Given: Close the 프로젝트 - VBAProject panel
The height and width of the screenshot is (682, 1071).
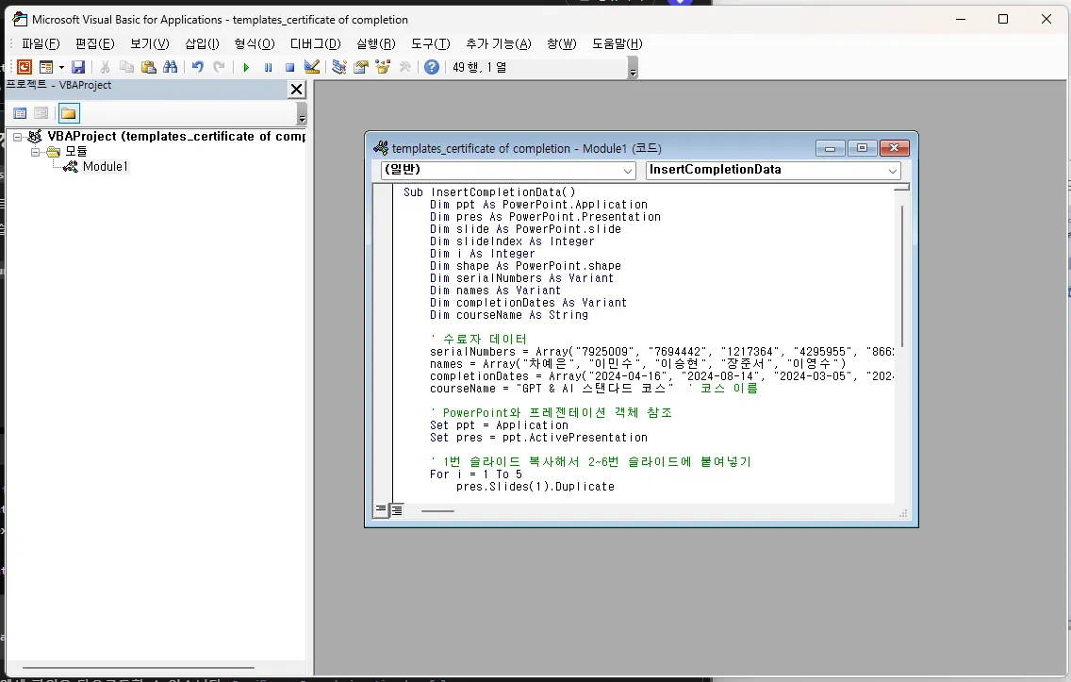Looking at the screenshot, I should [x=296, y=90].
